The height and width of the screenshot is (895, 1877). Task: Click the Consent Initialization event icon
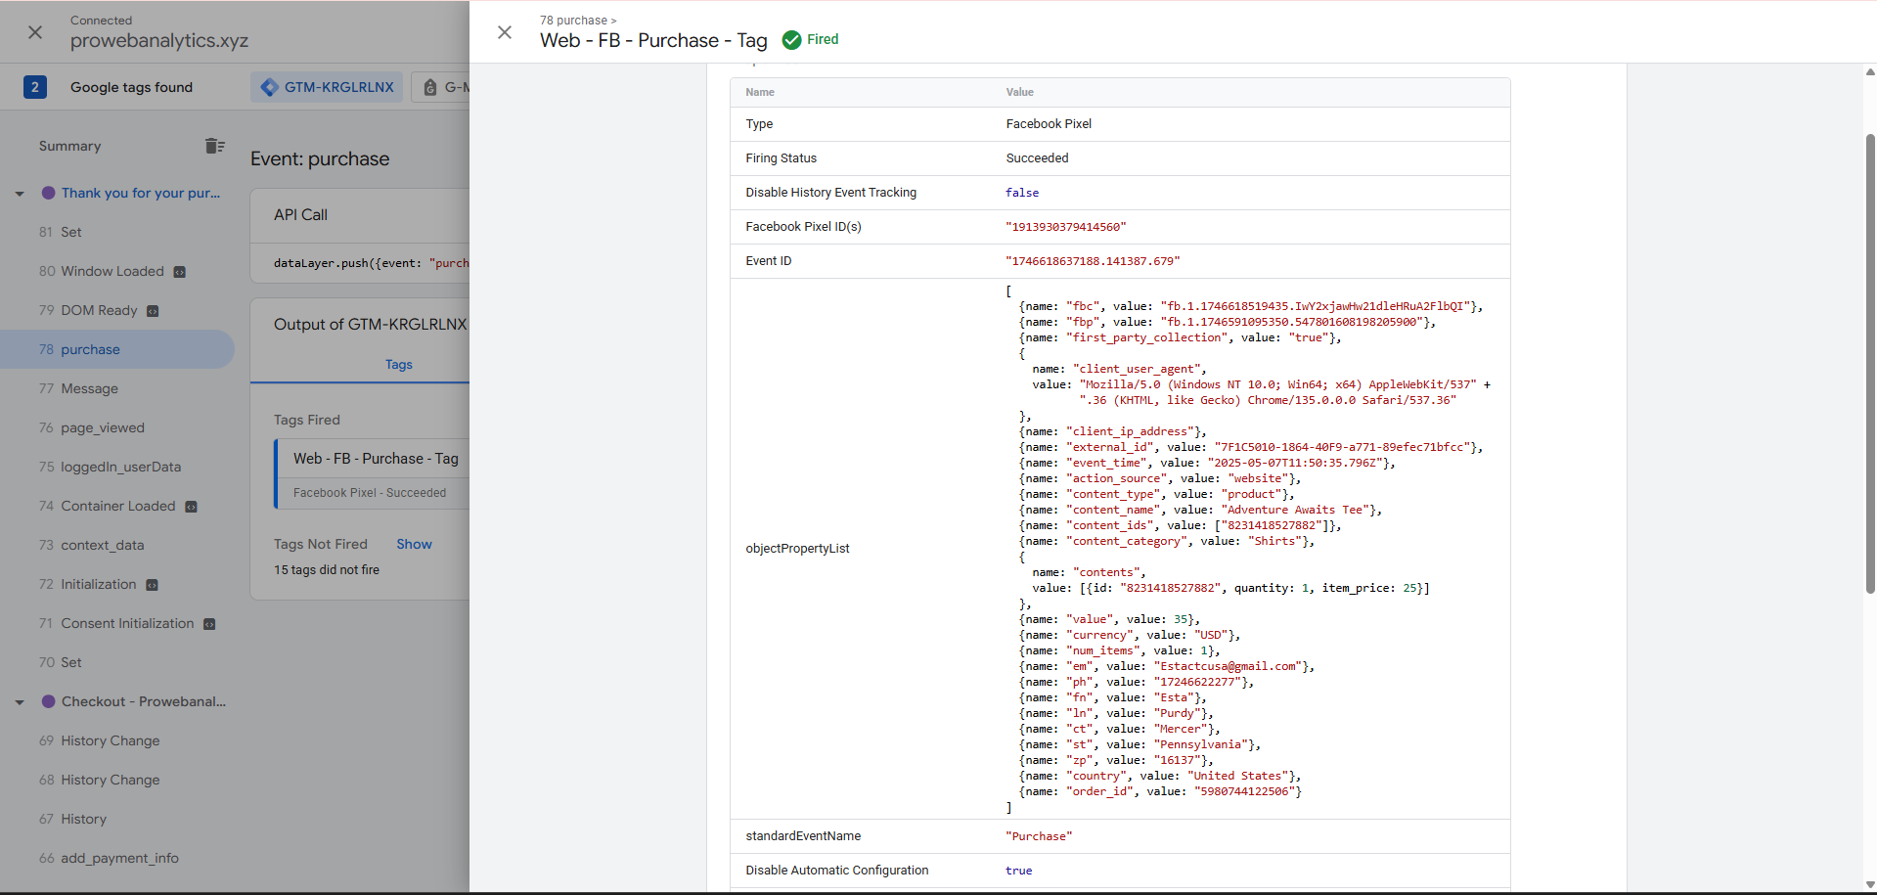coord(209,624)
